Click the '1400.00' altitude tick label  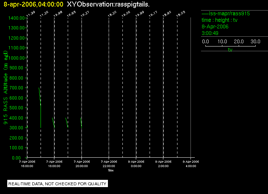tap(16, 18)
